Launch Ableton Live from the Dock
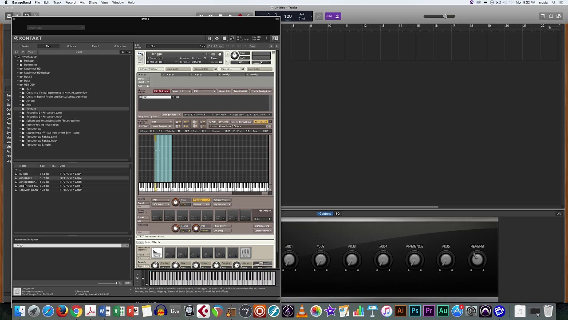The height and width of the screenshot is (320, 568). click(x=175, y=311)
